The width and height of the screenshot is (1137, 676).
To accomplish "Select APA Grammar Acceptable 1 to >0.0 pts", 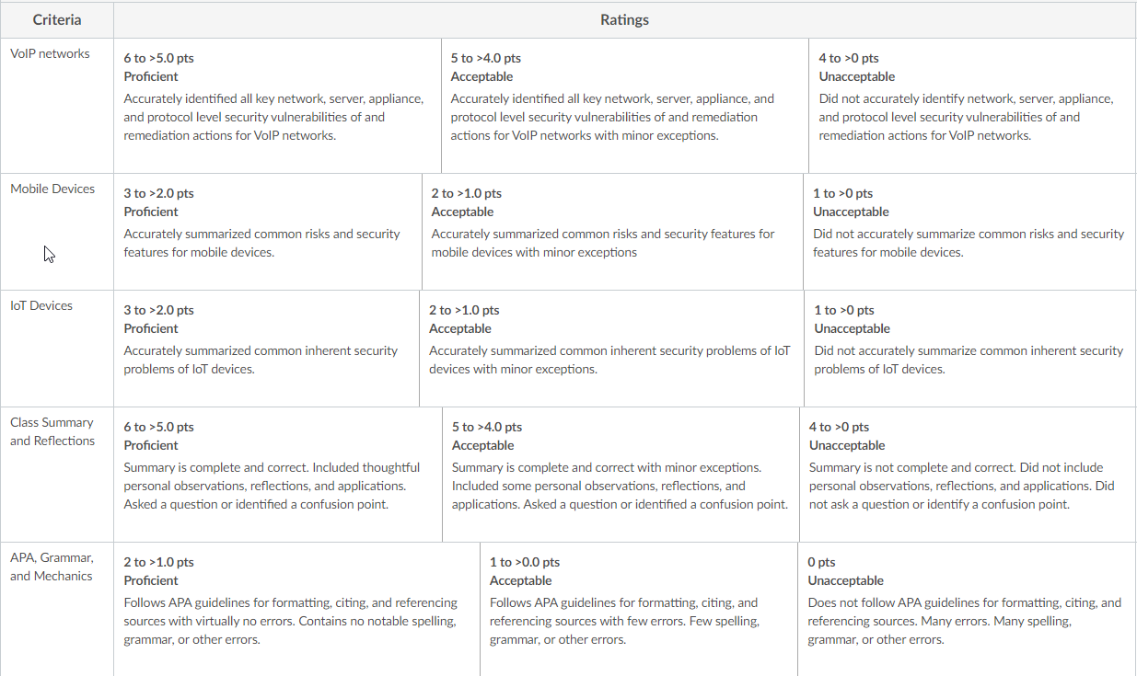I will pos(639,609).
